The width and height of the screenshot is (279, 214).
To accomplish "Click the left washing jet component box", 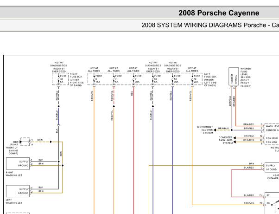I will [18, 191].
